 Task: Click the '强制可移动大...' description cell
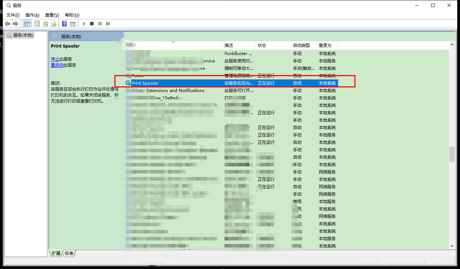[x=239, y=68]
